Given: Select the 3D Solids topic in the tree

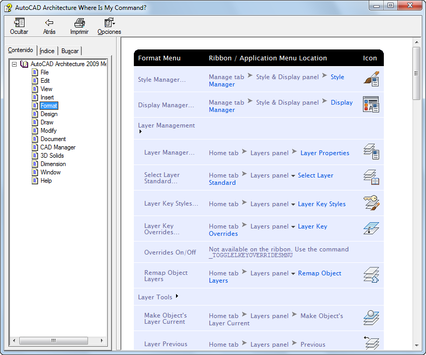Looking at the screenshot, I should tap(52, 156).
